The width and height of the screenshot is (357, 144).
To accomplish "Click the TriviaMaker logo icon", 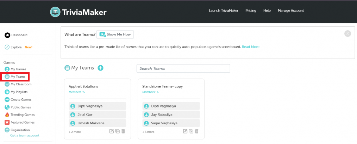I will coord(55,12).
